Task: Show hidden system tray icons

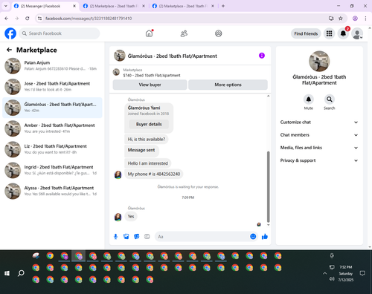Action: pyautogui.click(x=324, y=273)
